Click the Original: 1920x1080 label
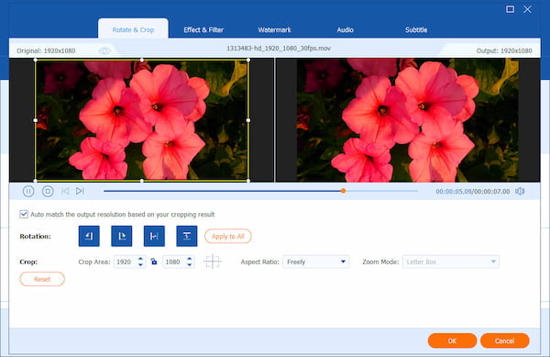Image resolution: width=550 pixels, height=357 pixels. (x=46, y=50)
